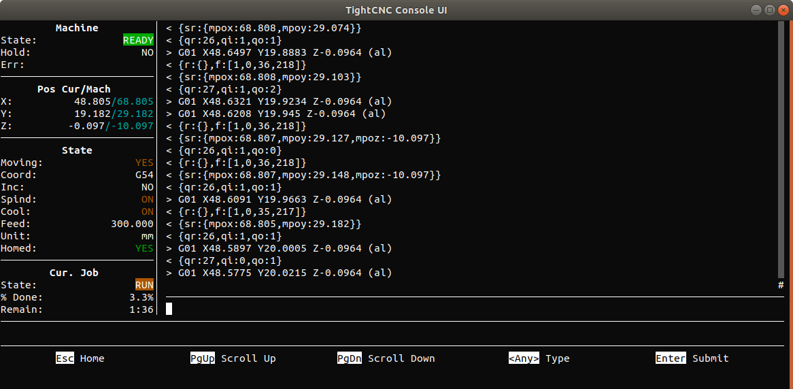Click the green READY machine state value
The width and height of the screenshot is (793, 389).
click(138, 40)
